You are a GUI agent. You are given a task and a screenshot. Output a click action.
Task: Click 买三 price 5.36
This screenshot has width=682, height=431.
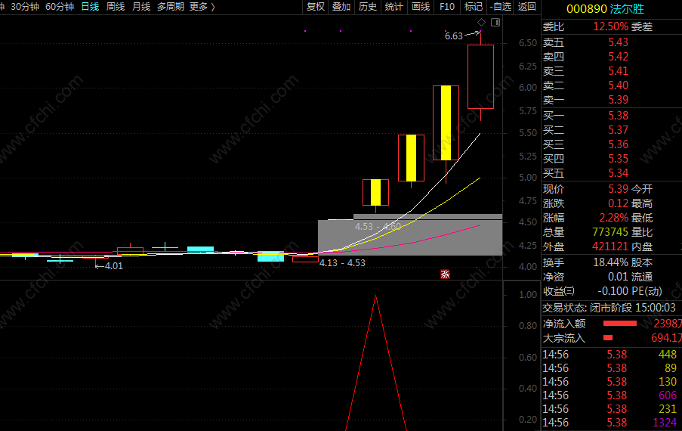point(618,144)
